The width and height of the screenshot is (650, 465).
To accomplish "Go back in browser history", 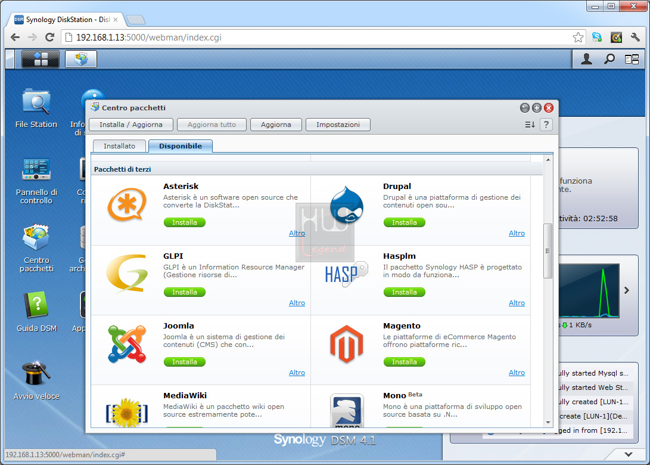I will click(x=15, y=38).
